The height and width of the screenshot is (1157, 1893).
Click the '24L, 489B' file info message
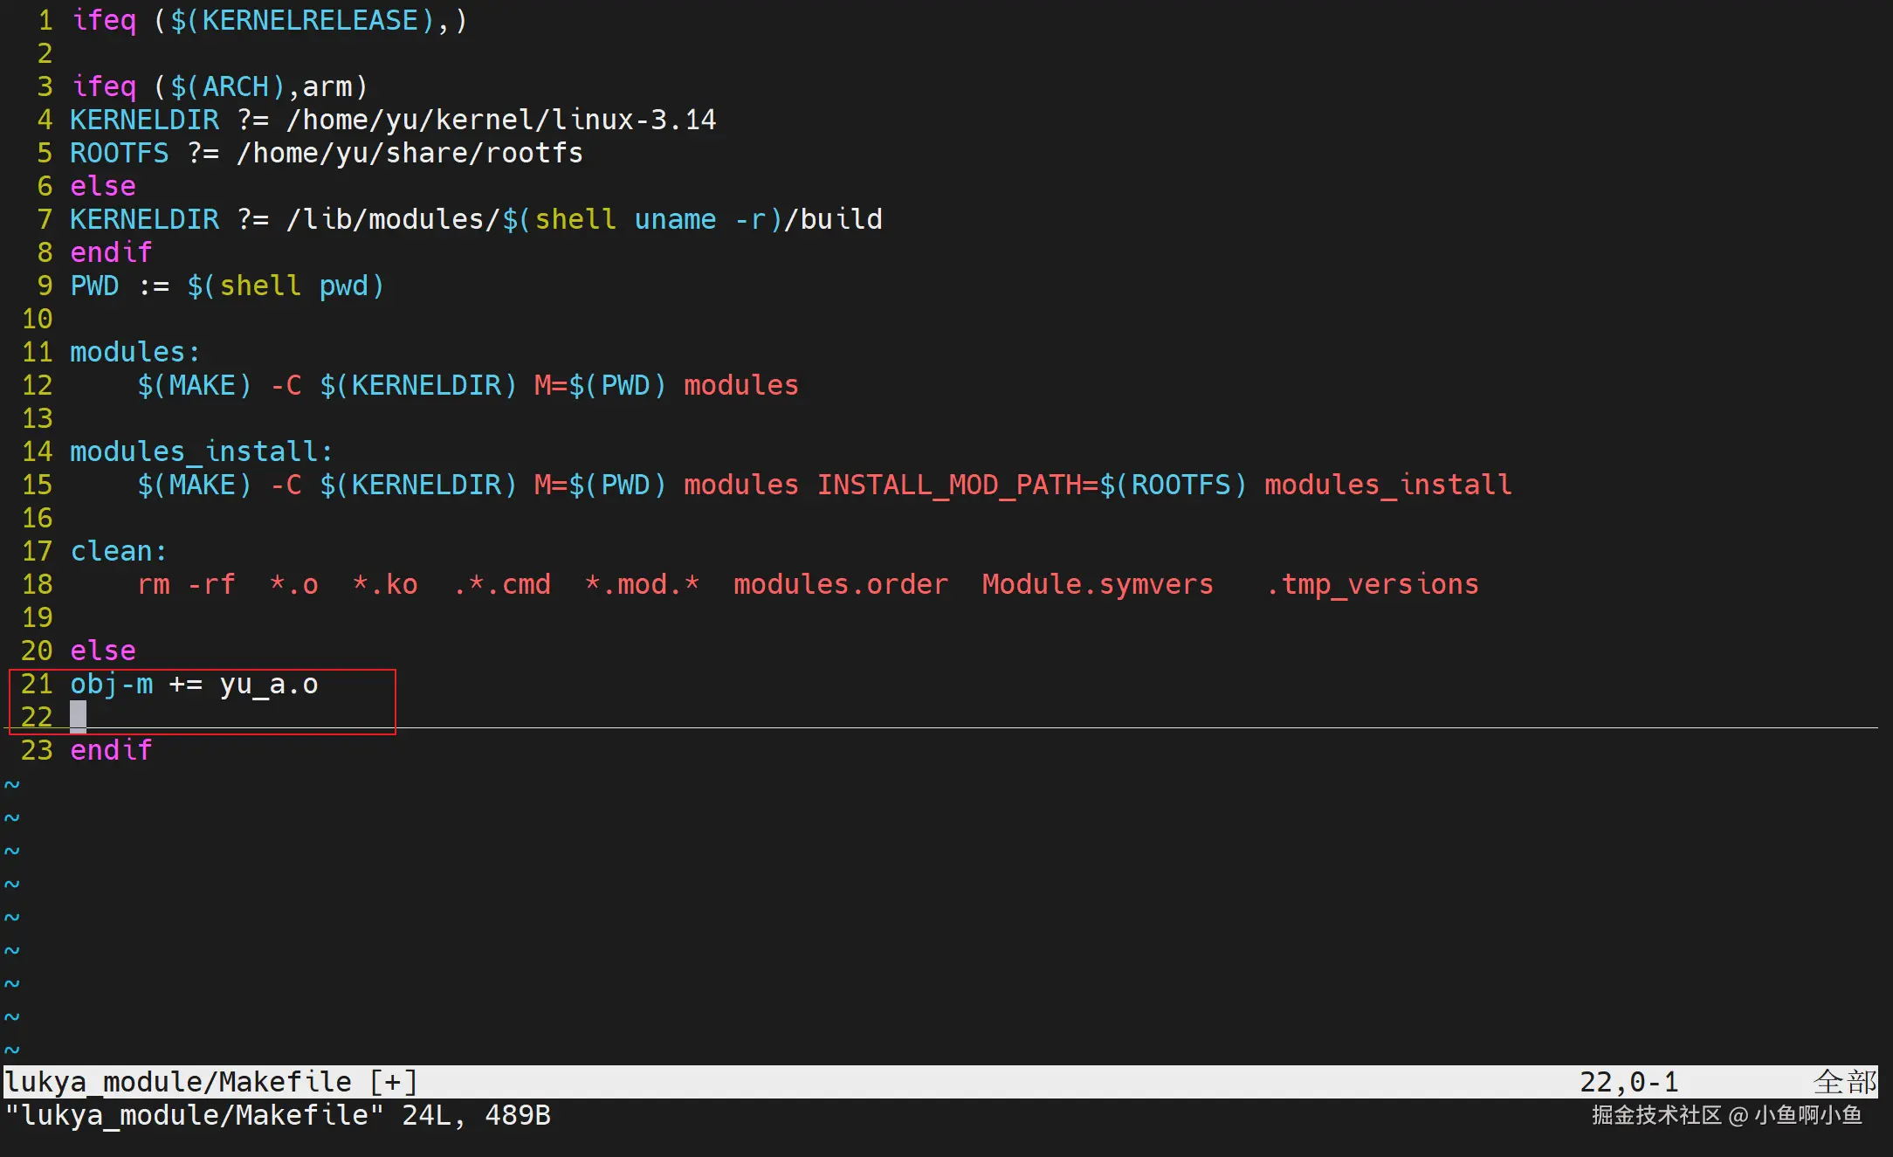point(476,1115)
